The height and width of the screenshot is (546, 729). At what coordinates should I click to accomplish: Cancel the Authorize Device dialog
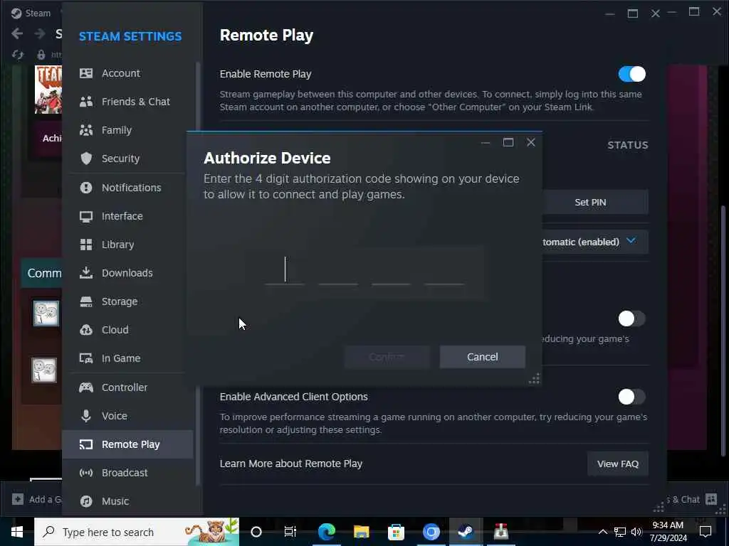click(483, 357)
